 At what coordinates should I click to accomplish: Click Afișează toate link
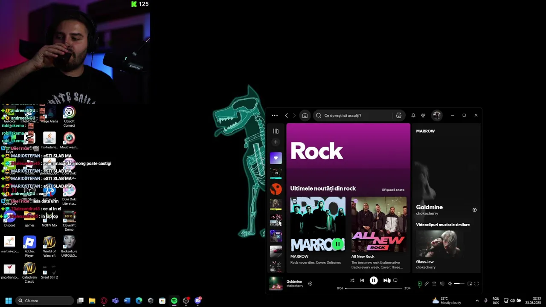393,190
